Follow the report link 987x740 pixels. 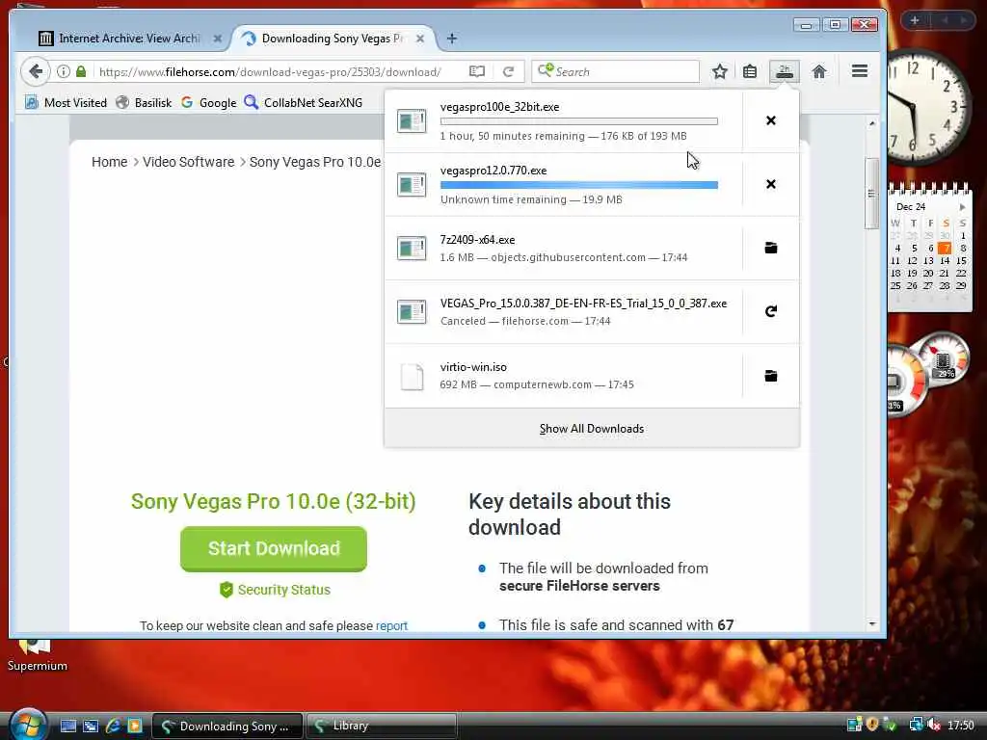point(391,625)
